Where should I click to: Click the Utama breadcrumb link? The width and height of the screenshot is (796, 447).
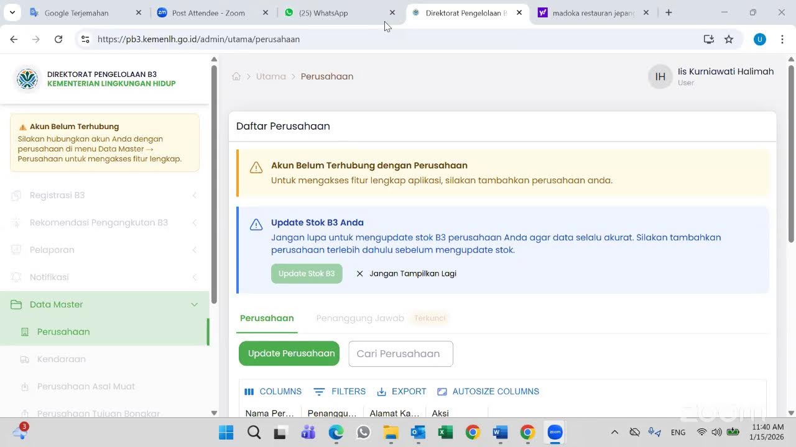point(271,76)
